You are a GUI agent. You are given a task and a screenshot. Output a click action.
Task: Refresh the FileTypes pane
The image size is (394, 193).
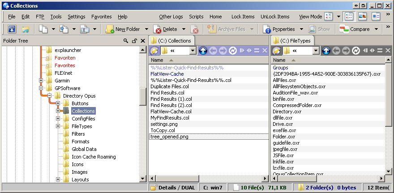tap(355, 51)
